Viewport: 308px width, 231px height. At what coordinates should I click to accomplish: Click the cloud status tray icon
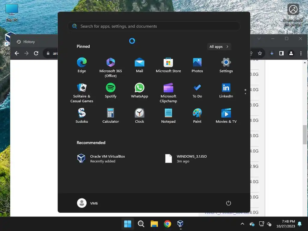(x=252, y=224)
